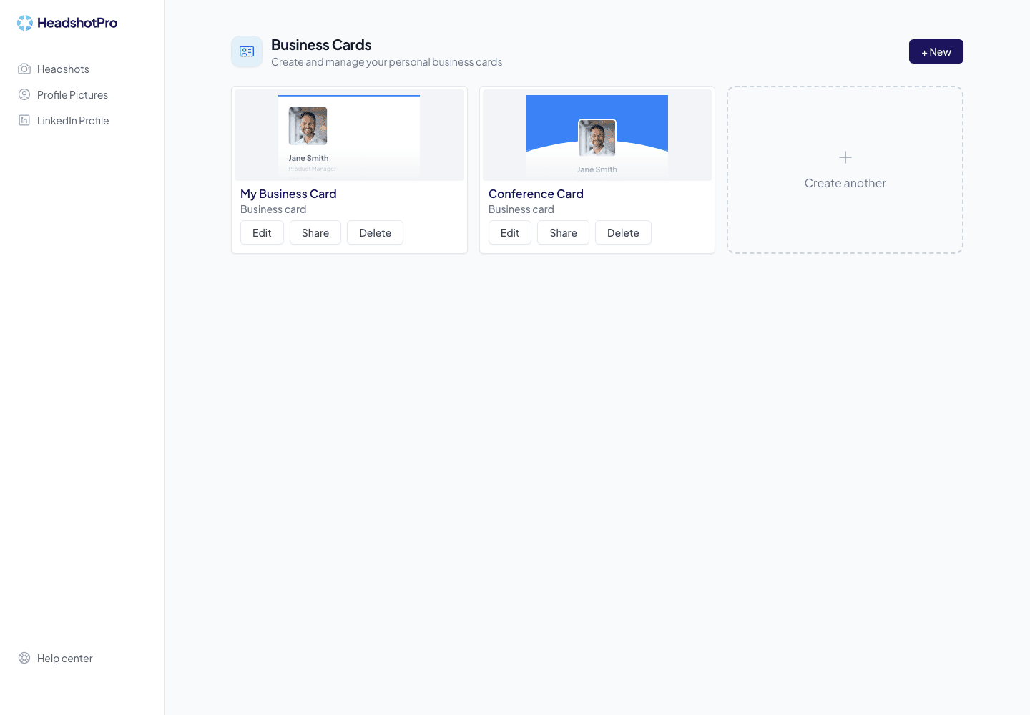Select the Profile Pictures person icon

[x=24, y=94]
